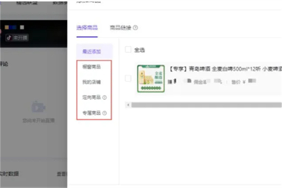Open help icon beside 商品链接
Screen dimensions: 282x188
tap(135, 28)
